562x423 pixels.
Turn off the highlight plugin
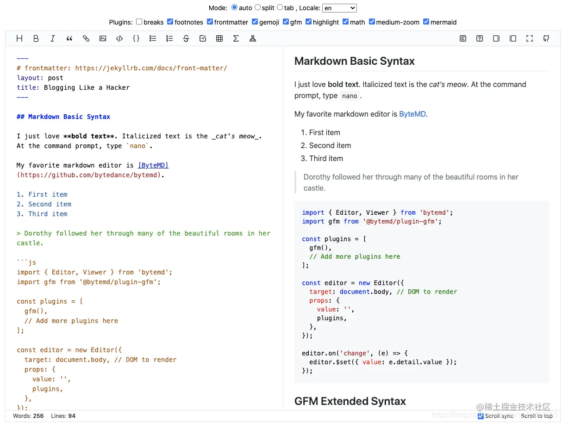[308, 22]
